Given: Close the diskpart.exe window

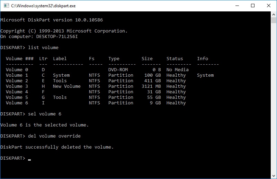Looking at the screenshot, I should point(269,6).
